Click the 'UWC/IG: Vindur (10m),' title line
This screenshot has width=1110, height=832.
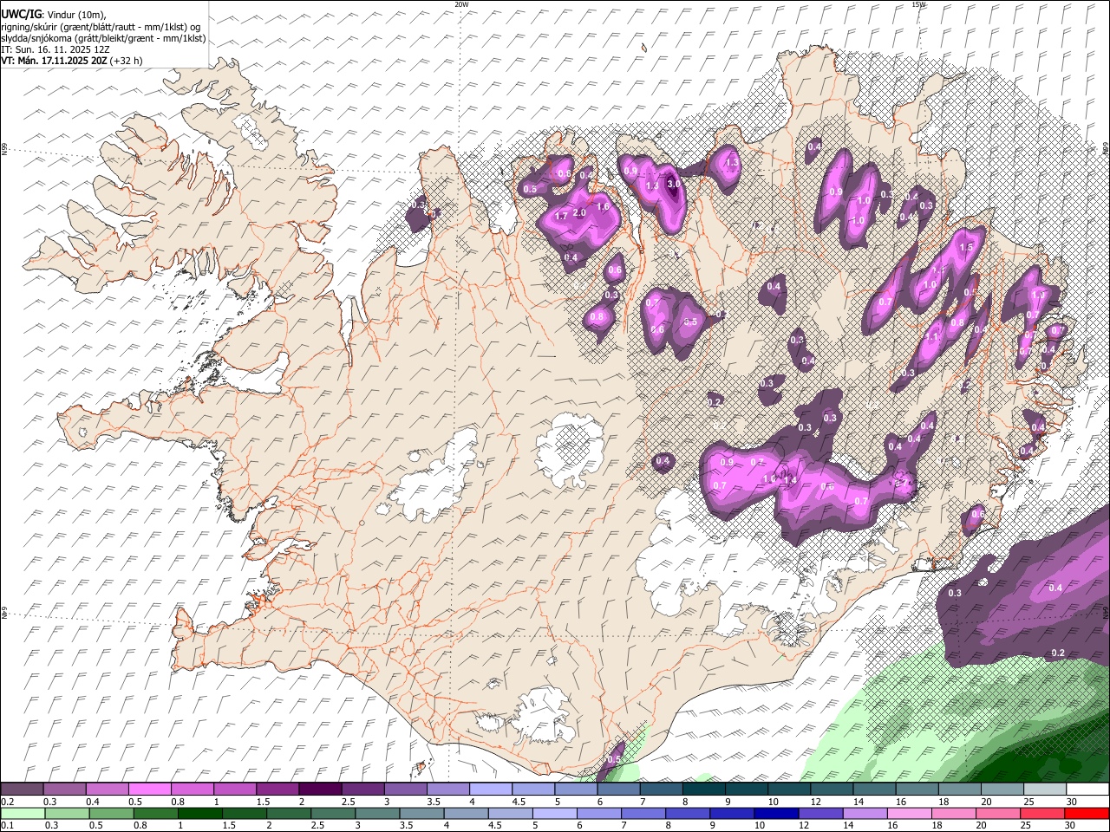click(x=54, y=15)
